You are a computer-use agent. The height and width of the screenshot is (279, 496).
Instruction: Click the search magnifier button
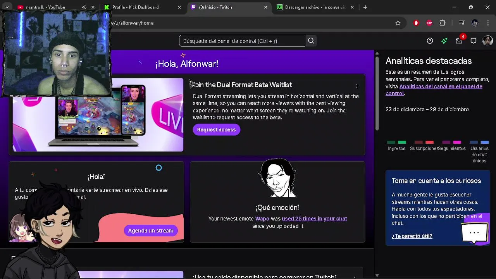(311, 41)
